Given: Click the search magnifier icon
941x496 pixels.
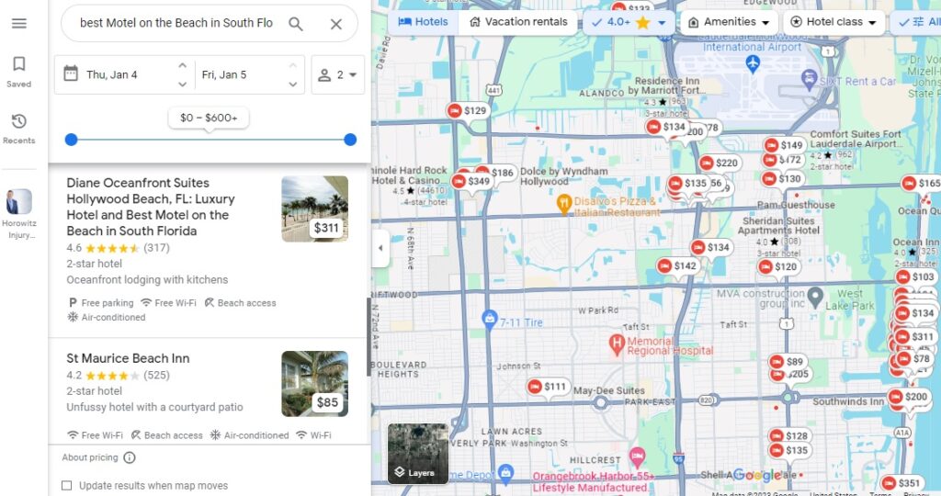Looking at the screenshot, I should coord(295,24).
